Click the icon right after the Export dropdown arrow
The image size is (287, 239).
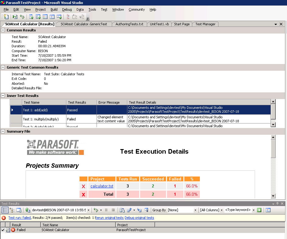(139, 210)
